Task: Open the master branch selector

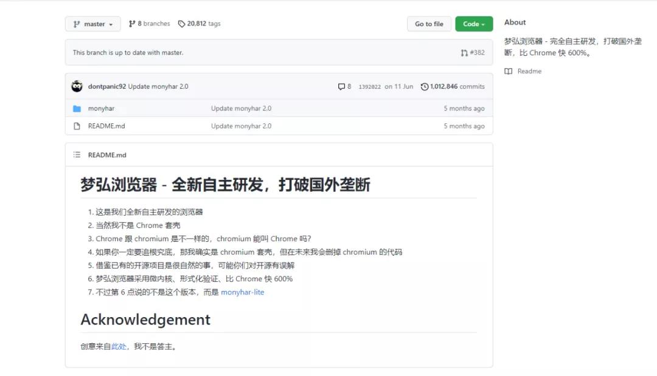Action: (x=92, y=24)
